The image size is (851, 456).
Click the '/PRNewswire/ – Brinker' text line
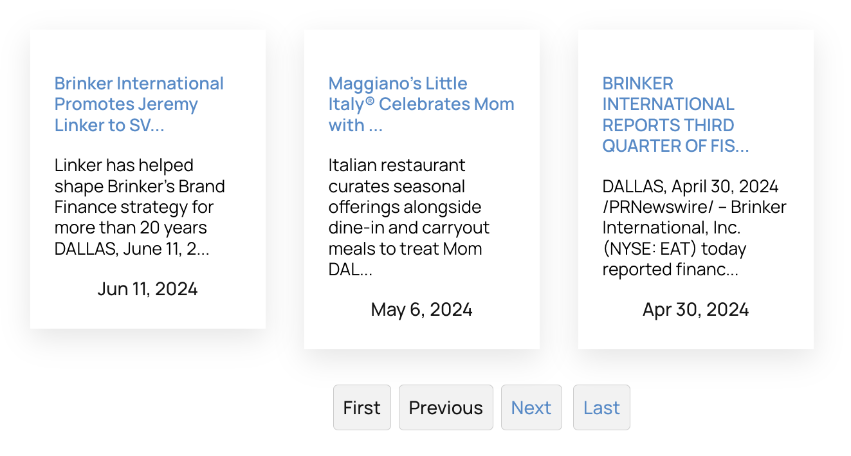694,207
